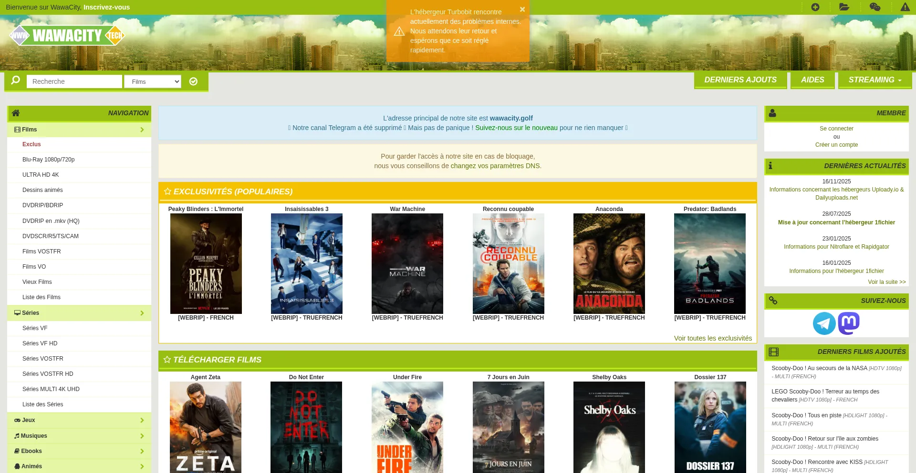Open War Machine poster
This screenshot has width=916, height=473.
(407, 263)
